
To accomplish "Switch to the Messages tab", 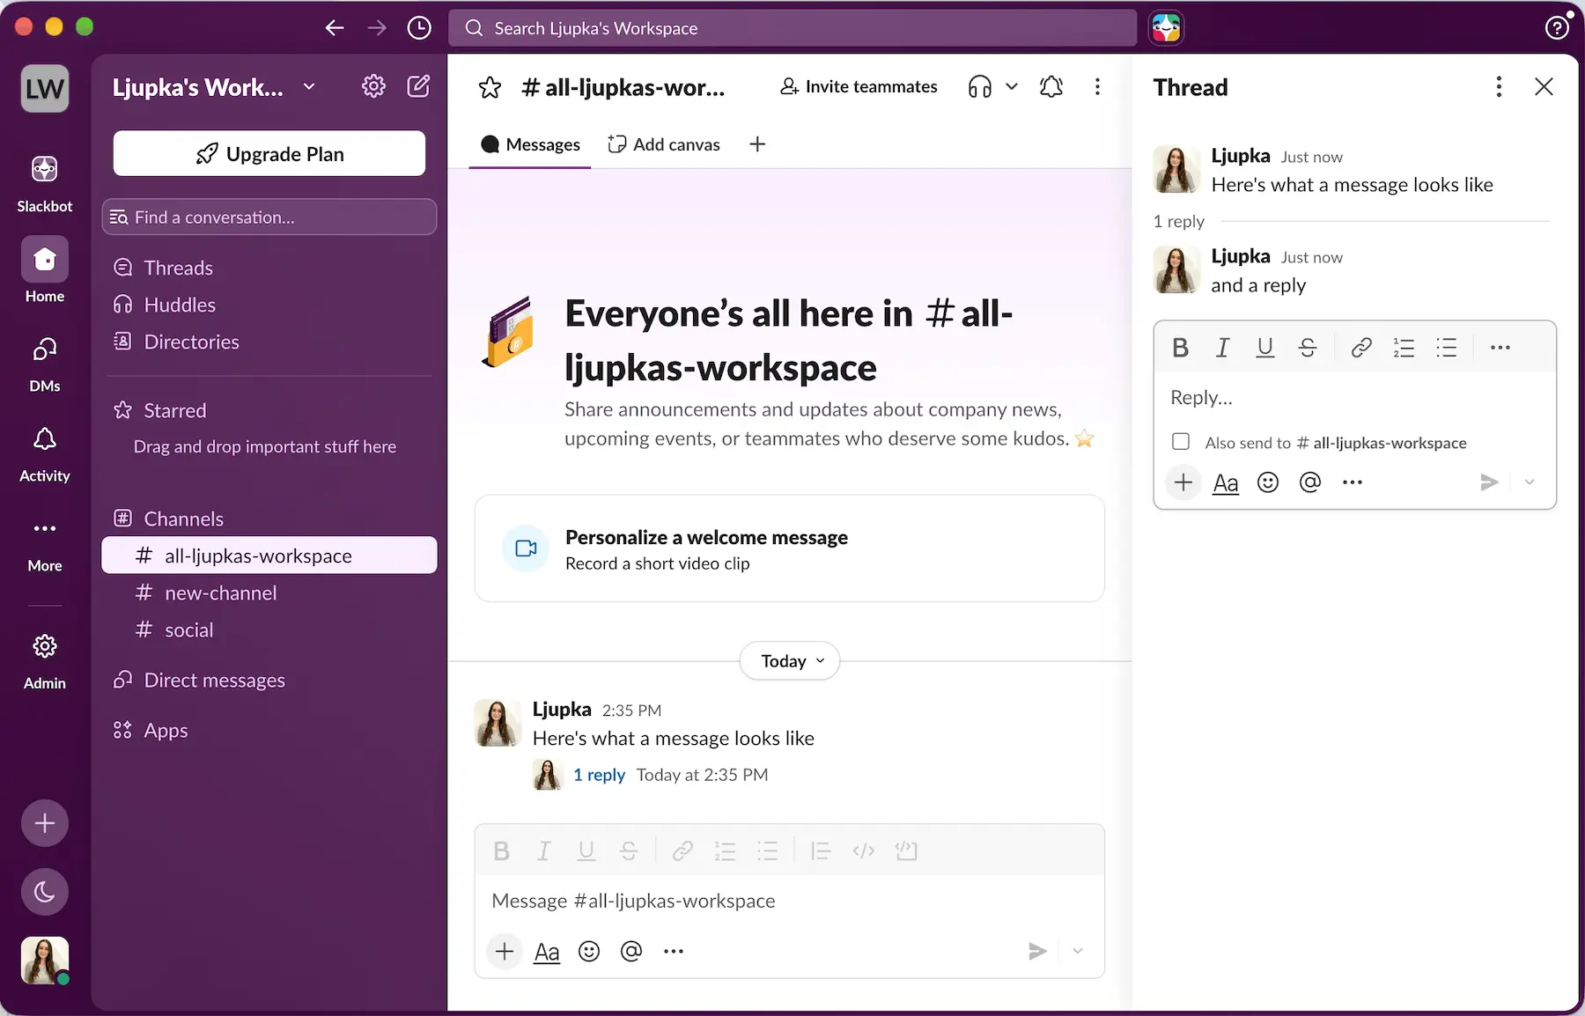I will click(x=530, y=144).
